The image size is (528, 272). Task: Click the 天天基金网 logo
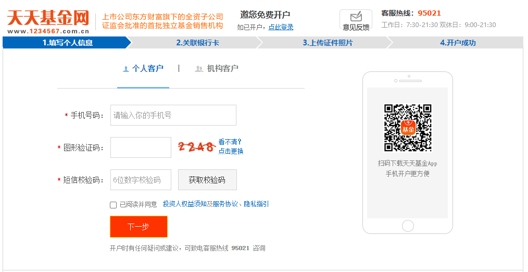(x=48, y=22)
